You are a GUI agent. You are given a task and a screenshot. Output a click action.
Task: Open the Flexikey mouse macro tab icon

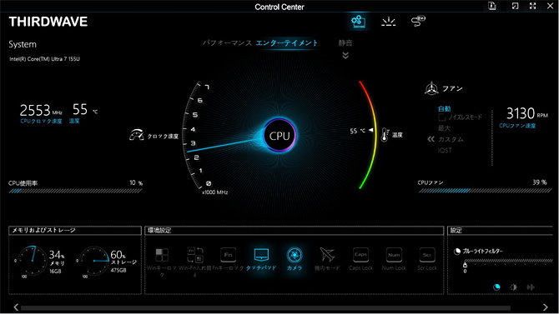(418, 21)
